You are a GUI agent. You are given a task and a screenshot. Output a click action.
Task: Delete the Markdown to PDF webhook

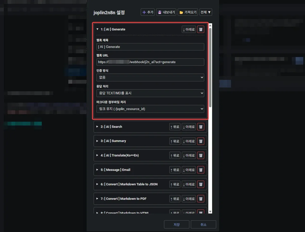(x=201, y=199)
